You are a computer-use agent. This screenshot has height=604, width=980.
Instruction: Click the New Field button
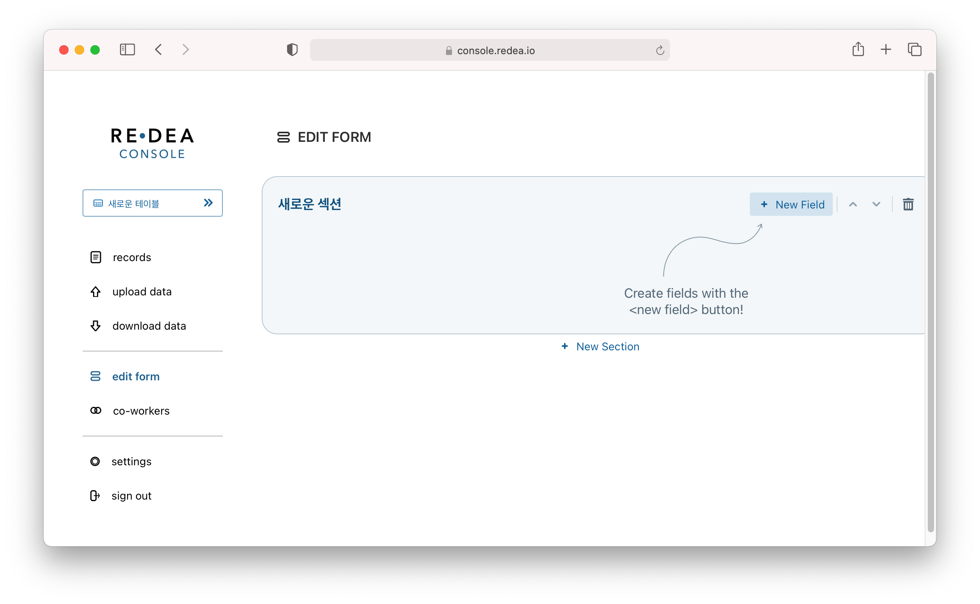(x=791, y=205)
